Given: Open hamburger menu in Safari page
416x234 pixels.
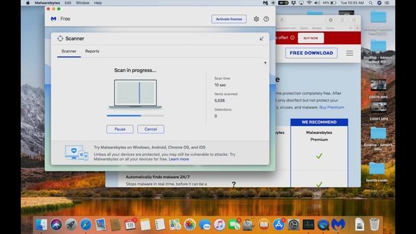Looking at the screenshot, I should (350, 53).
